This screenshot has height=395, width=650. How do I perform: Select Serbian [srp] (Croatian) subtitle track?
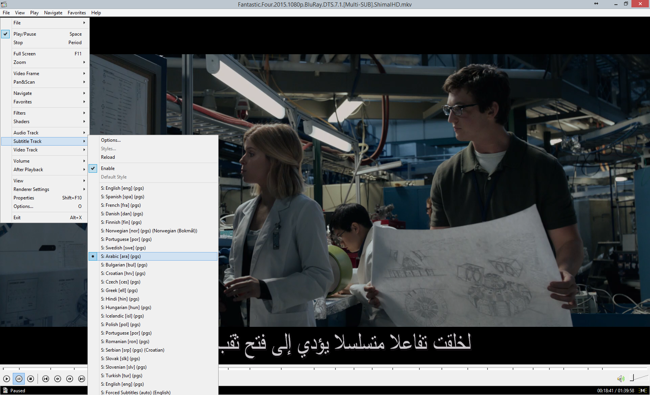pos(153,350)
